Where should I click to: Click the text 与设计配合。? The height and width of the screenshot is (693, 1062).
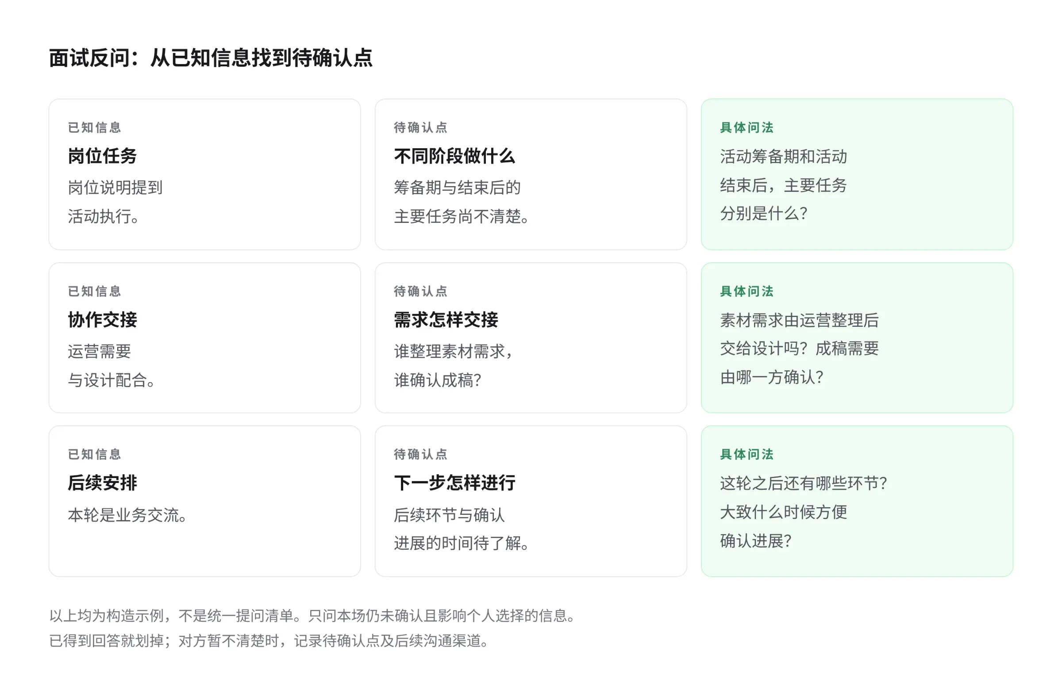111,380
